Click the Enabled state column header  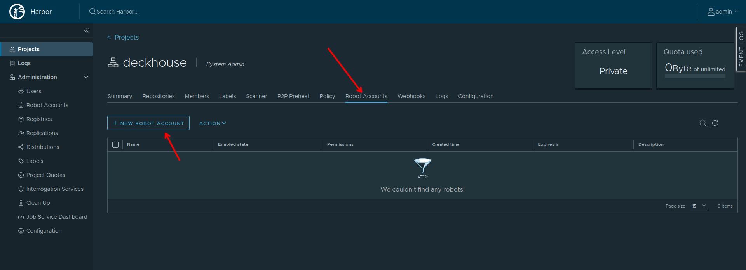233,144
